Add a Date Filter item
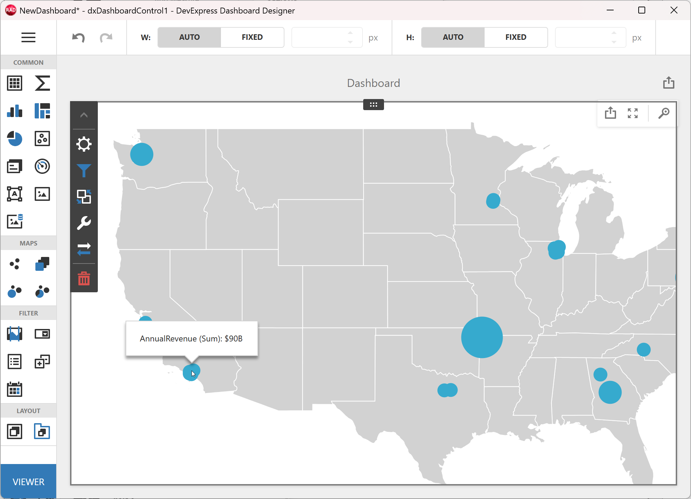The height and width of the screenshot is (499, 691). [x=15, y=389]
